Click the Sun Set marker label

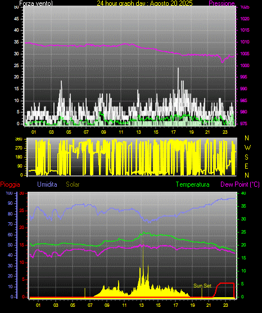click(x=202, y=286)
